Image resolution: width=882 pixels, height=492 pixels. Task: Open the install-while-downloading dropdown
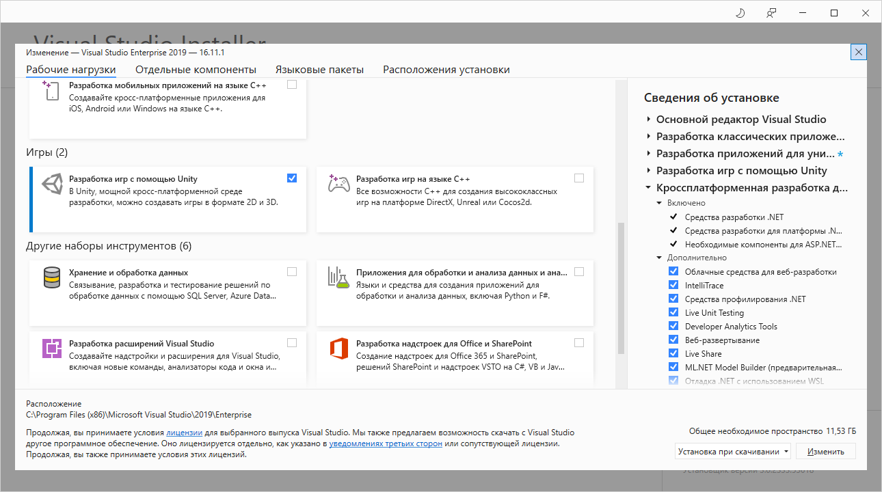(x=732, y=451)
